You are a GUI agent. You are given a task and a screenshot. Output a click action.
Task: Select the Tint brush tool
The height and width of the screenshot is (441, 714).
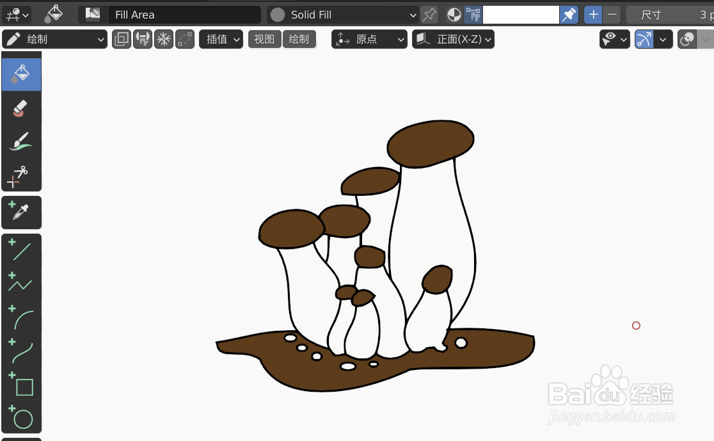click(x=21, y=140)
